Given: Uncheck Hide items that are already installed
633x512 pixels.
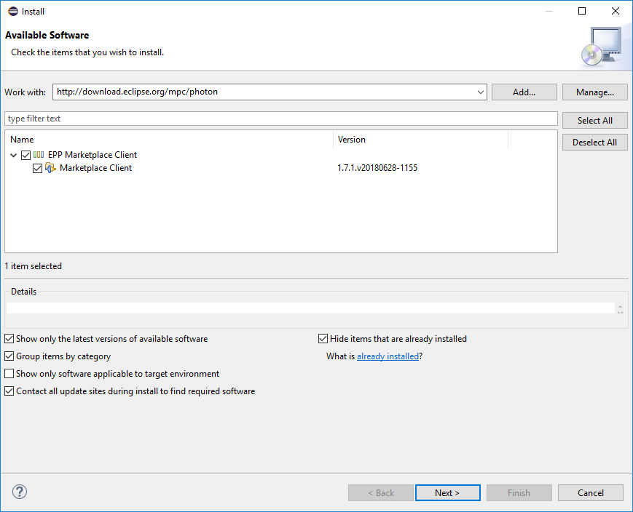Looking at the screenshot, I should coord(323,338).
